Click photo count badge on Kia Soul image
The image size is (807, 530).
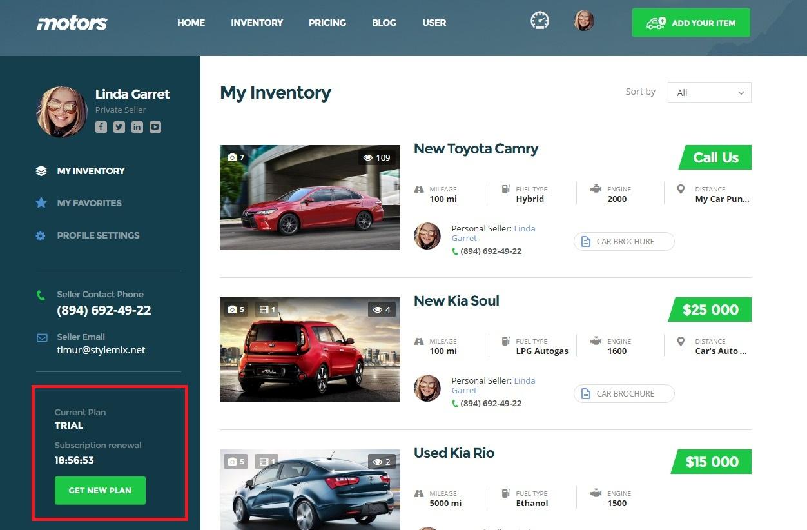click(x=236, y=309)
